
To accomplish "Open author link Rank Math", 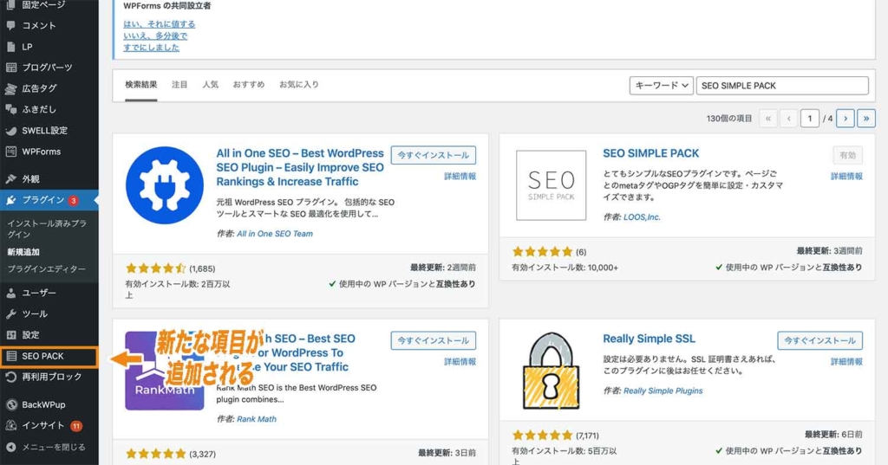I will click(x=257, y=419).
